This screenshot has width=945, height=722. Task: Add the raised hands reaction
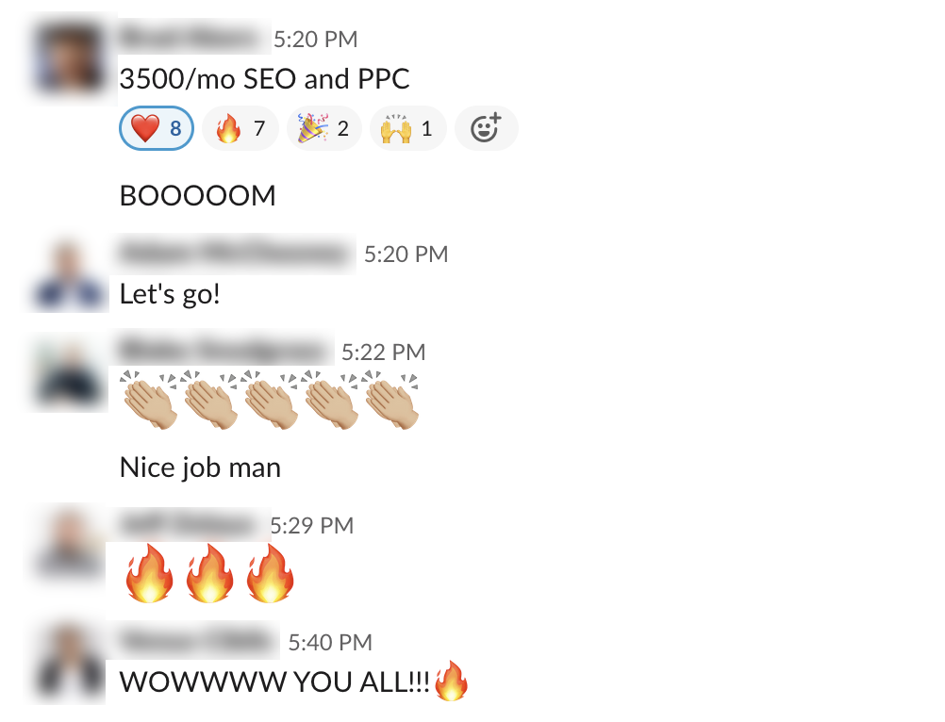(x=408, y=128)
